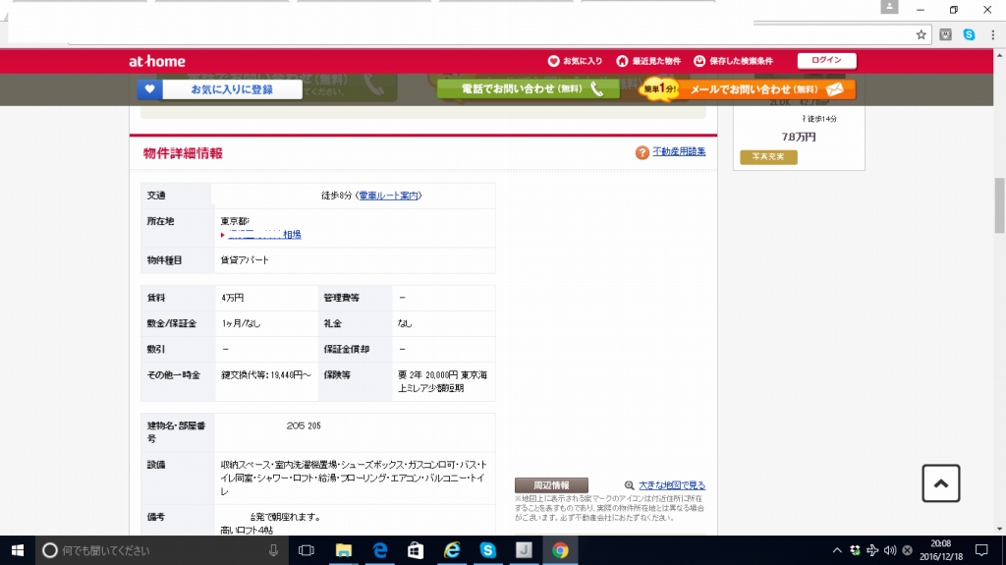This screenshot has height=565, width=1006.
Task: Click scrollbar up arrow
Action: [x=999, y=55]
